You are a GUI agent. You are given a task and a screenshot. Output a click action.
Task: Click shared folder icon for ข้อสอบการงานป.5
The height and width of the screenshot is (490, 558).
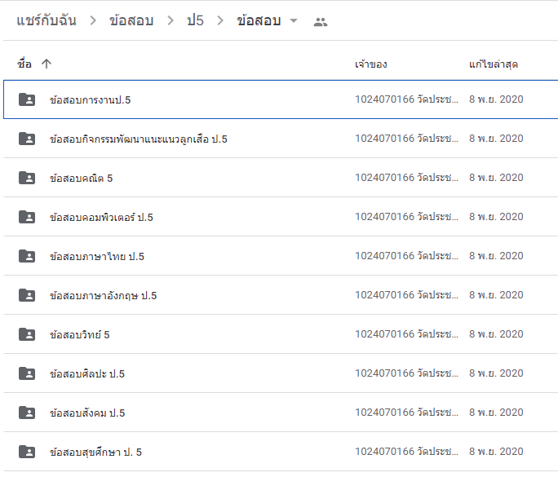[27, 99]
